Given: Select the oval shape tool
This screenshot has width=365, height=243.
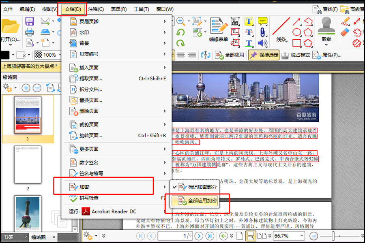Looking at the screenshot, I should pos(296,32).
